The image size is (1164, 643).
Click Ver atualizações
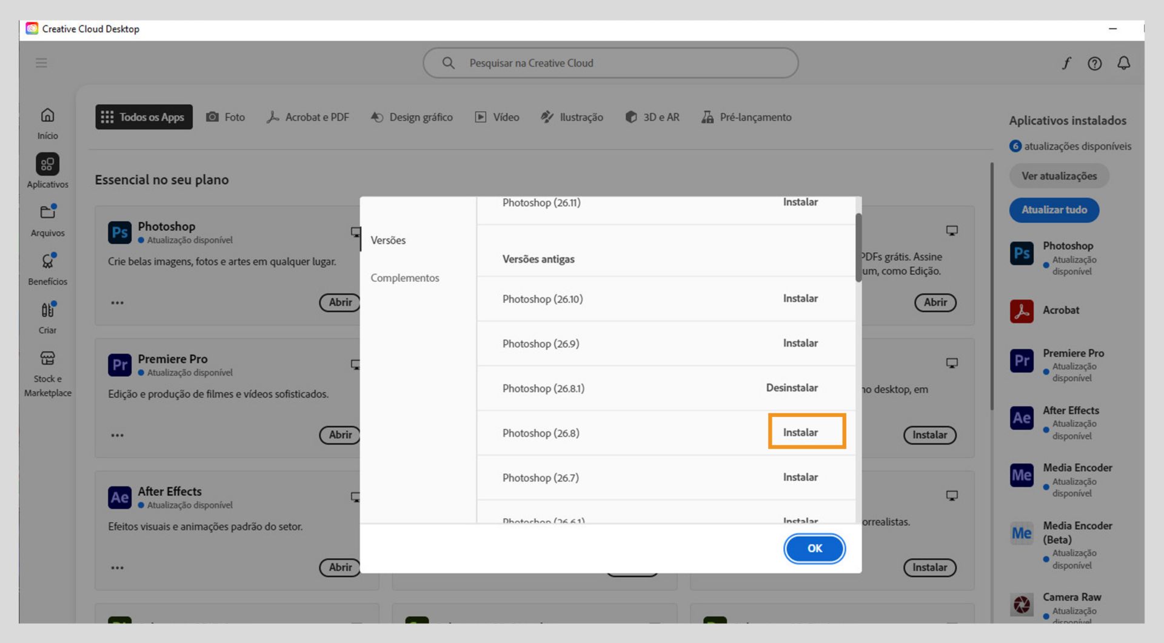(x=1059, y=176)
